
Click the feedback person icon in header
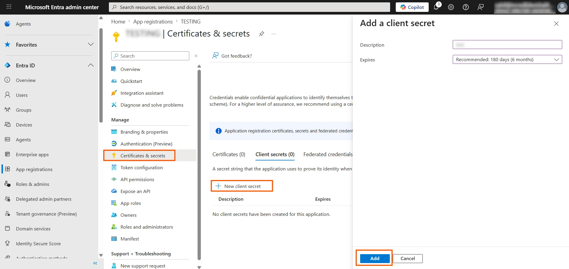coord(481,7)
